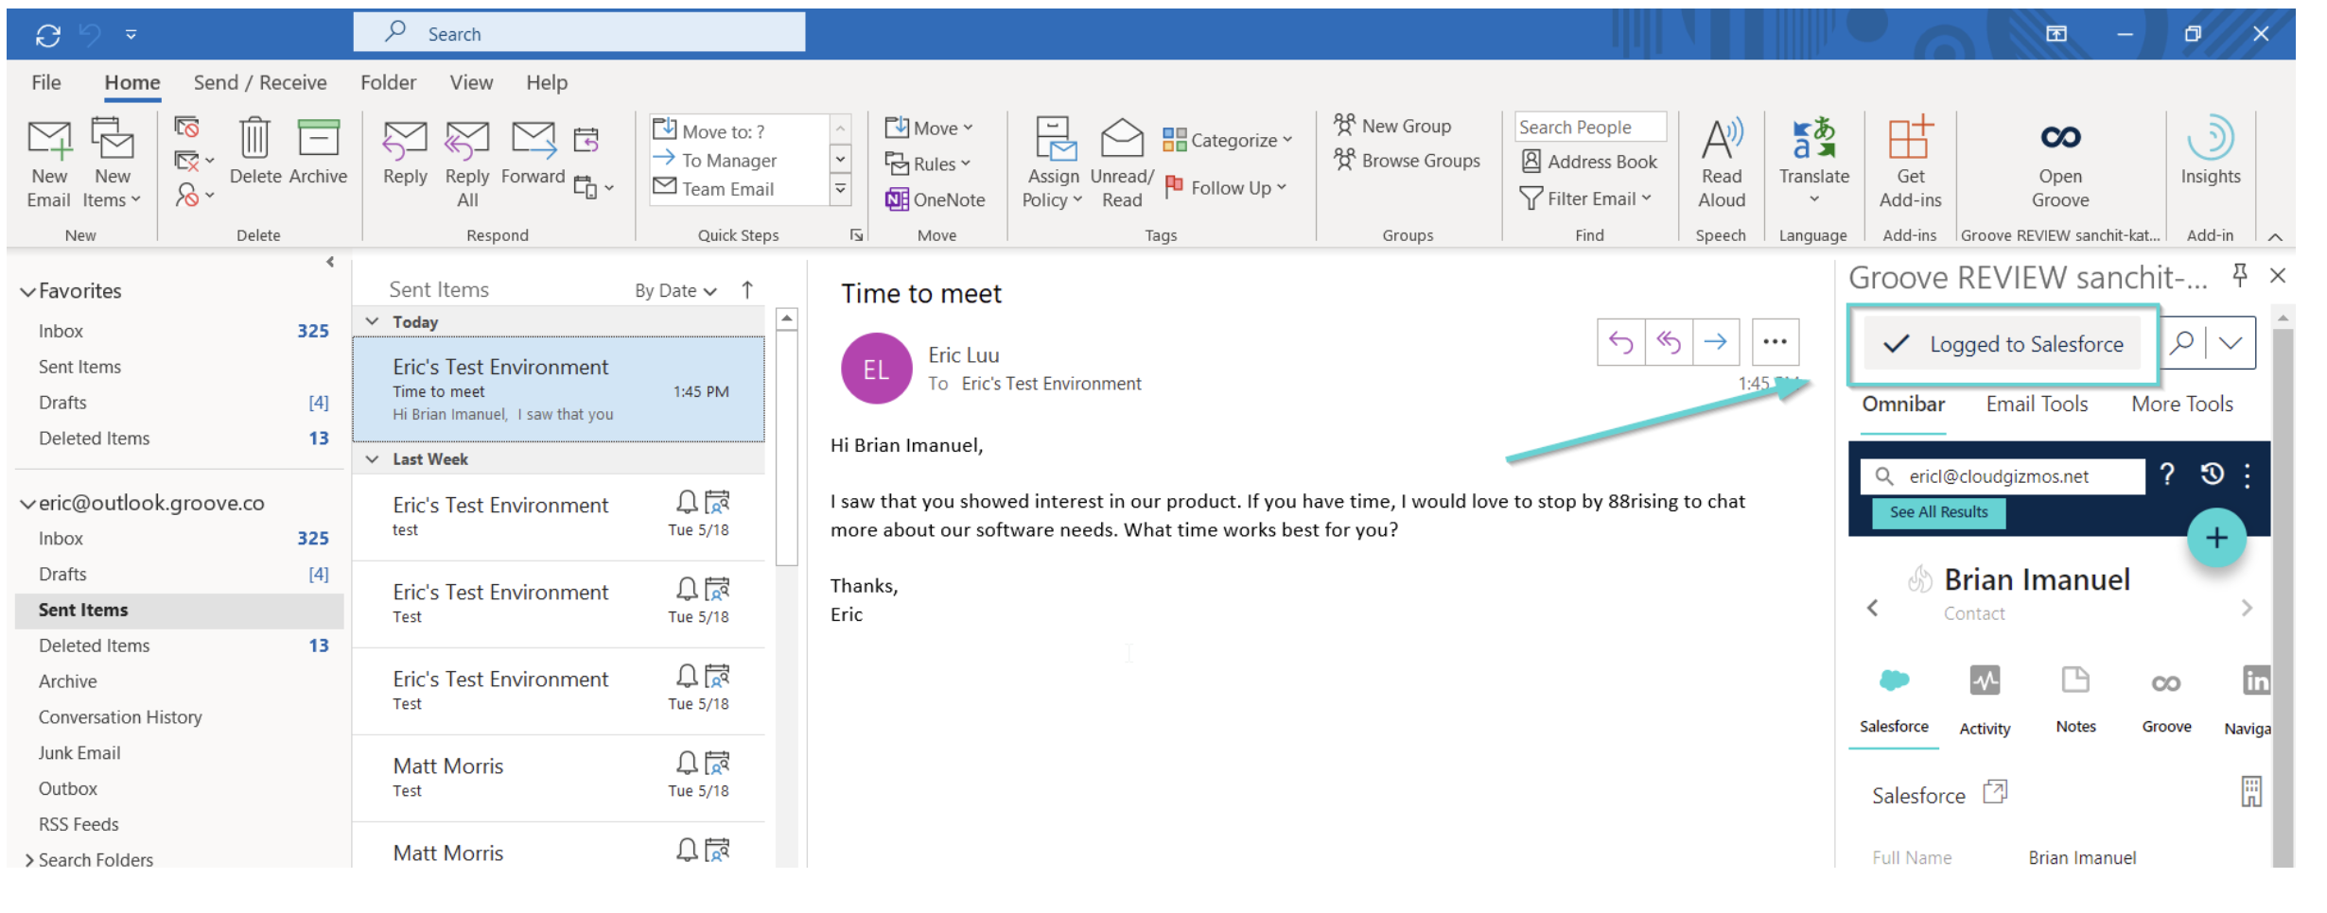Switch to the Send / Receive tab
Image resolution: width=2327 pixels, height=913 pixels.
260,83
